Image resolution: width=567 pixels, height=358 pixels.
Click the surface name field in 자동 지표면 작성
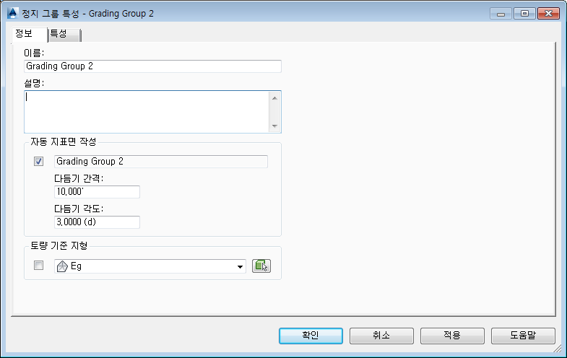click(160, 162)
